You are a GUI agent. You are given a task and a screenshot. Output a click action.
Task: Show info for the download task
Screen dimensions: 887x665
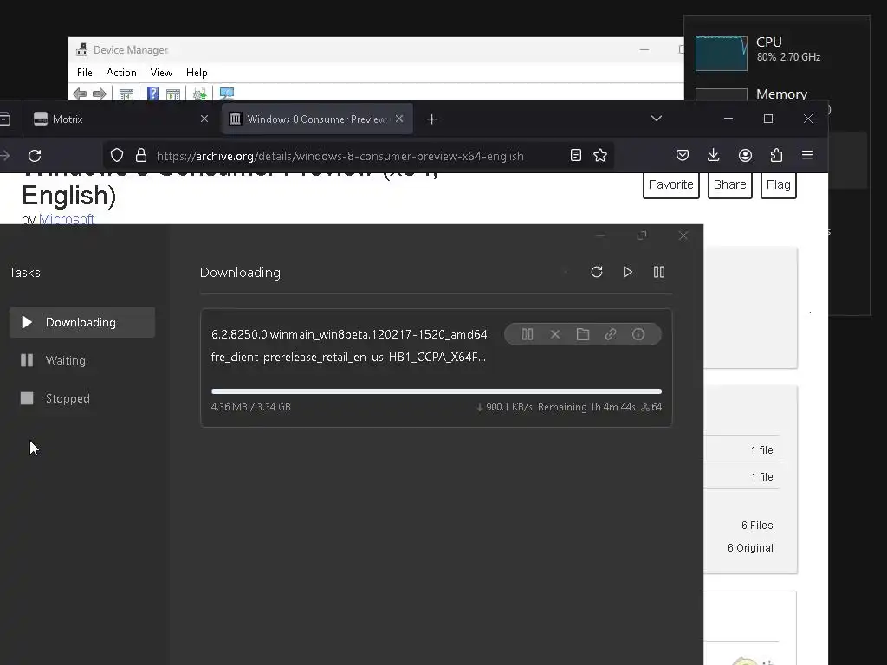(638, 334)
